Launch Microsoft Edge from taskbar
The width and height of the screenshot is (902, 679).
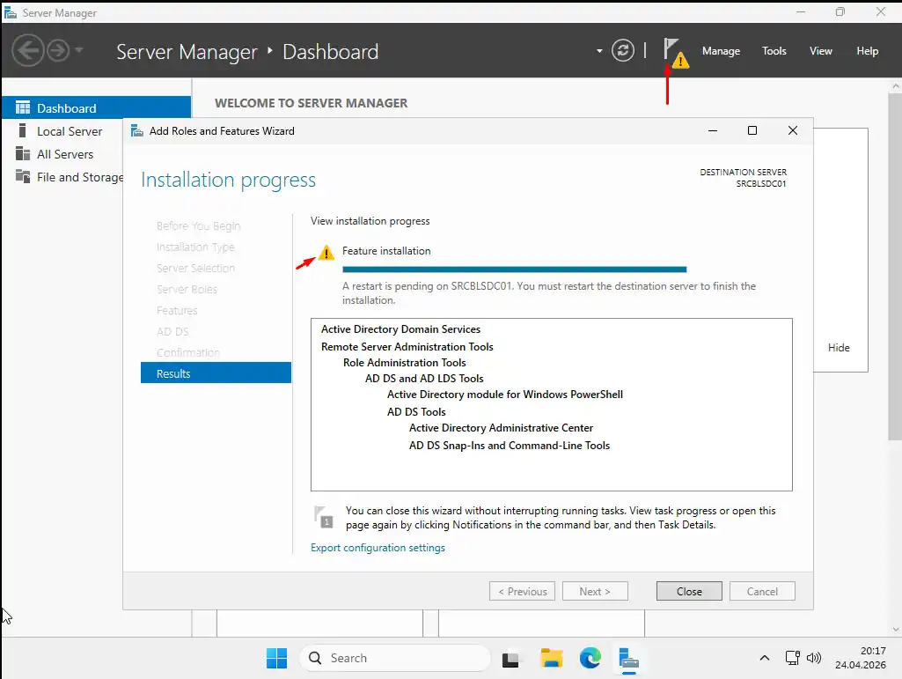[x=590, y=658]
